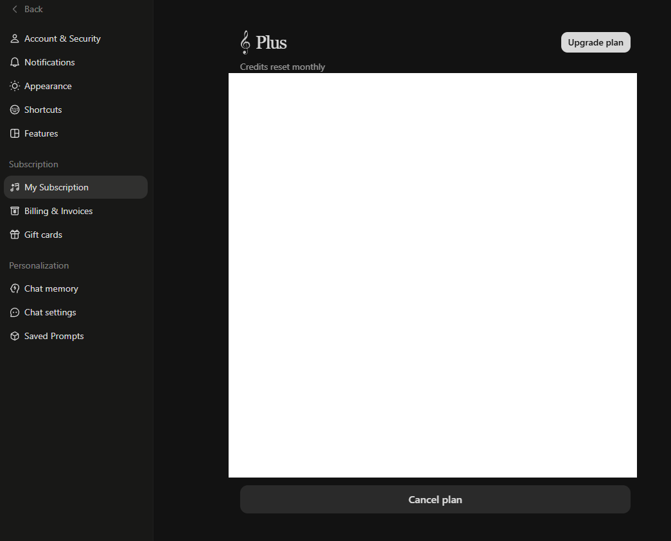Click the Shortcuts keyboard icon
This screenshot has height=541, width=671.
(15, 110)
